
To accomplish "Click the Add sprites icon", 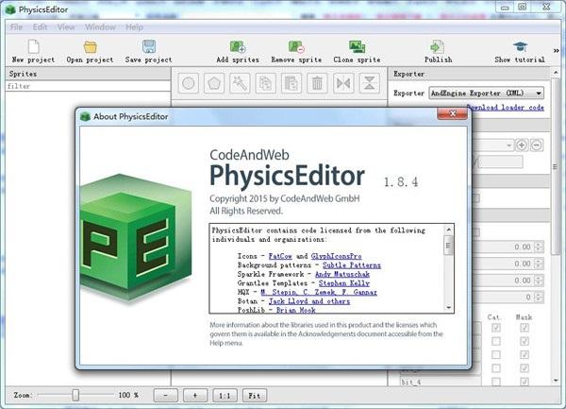I will tap(237, 47).
